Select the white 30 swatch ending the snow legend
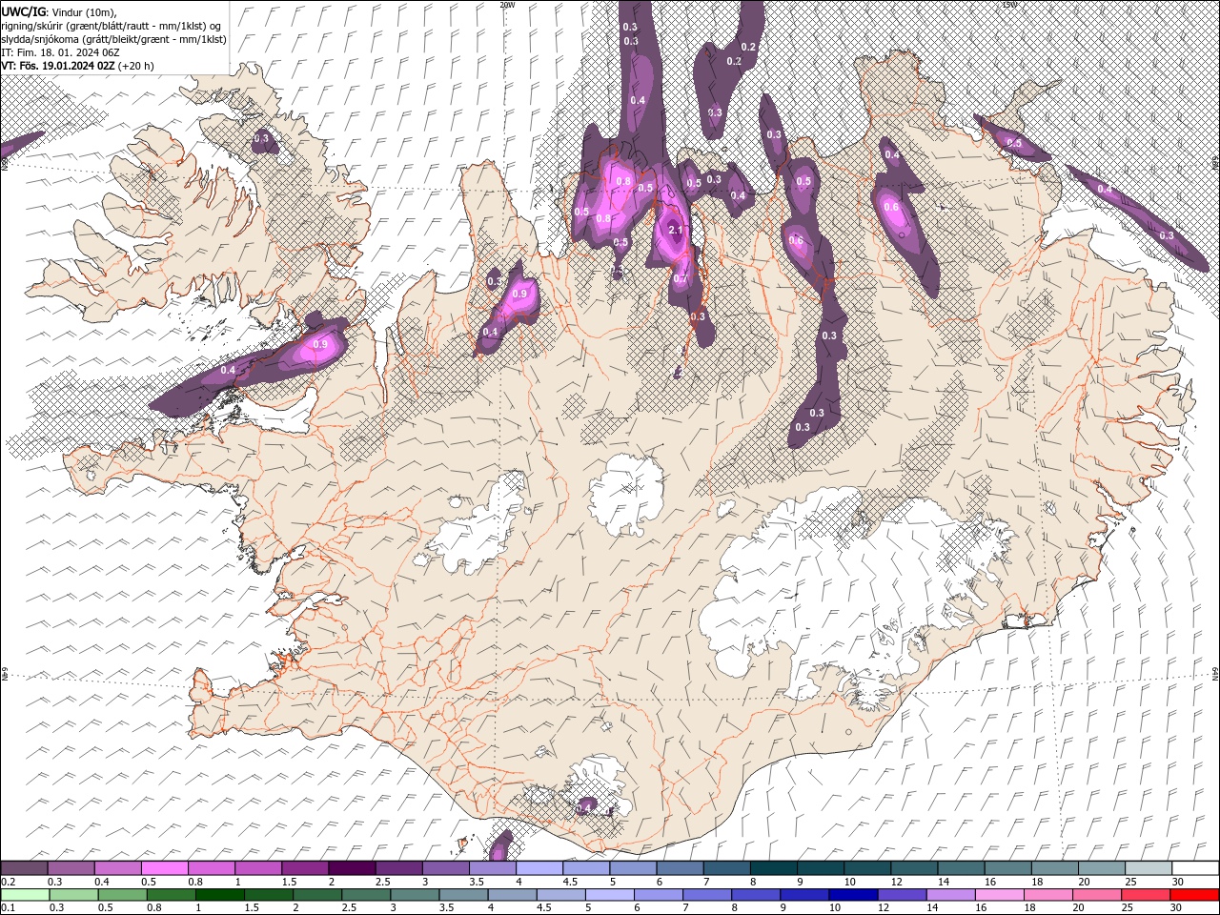 [1194, 868]
